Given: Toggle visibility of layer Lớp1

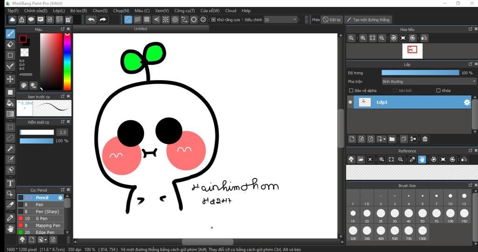Looking at the screenshot, I should (350, 102).
